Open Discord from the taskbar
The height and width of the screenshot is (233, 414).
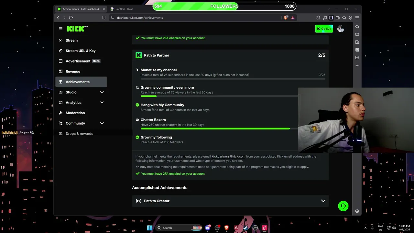pyautogui.click(x=208, y=228)
